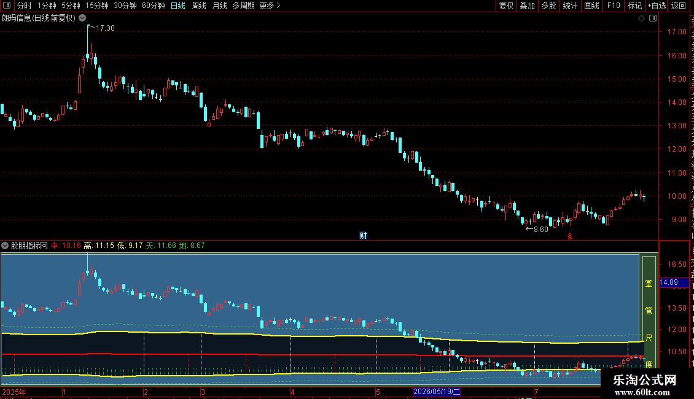694x399 pixels.
Task: Click the month 3 marker on the time axis
Action: [203, 392]
